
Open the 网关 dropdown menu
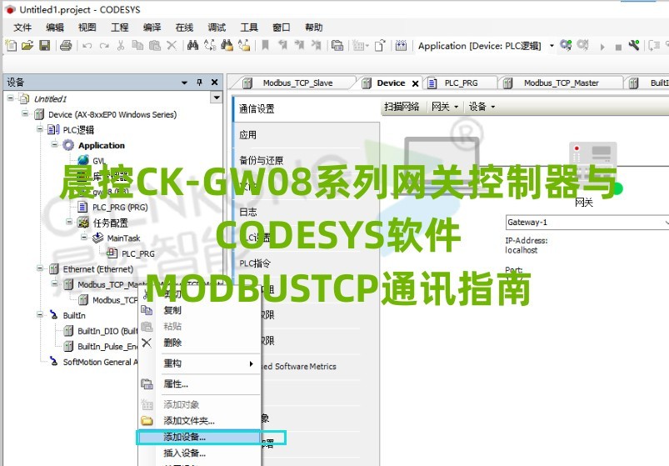coord(445,107)
